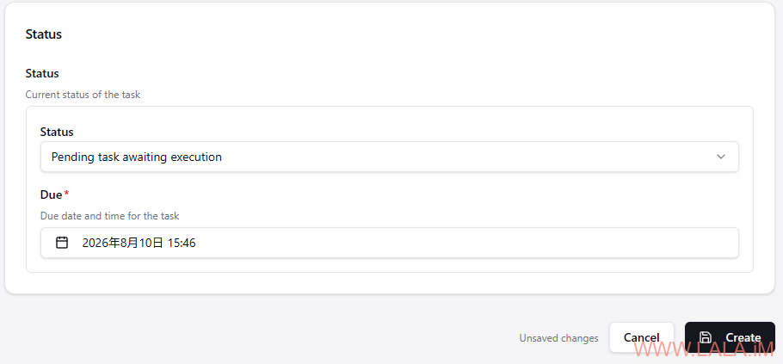Click the Due field label
Screen dimensions: 783x364
click(51, 194)
